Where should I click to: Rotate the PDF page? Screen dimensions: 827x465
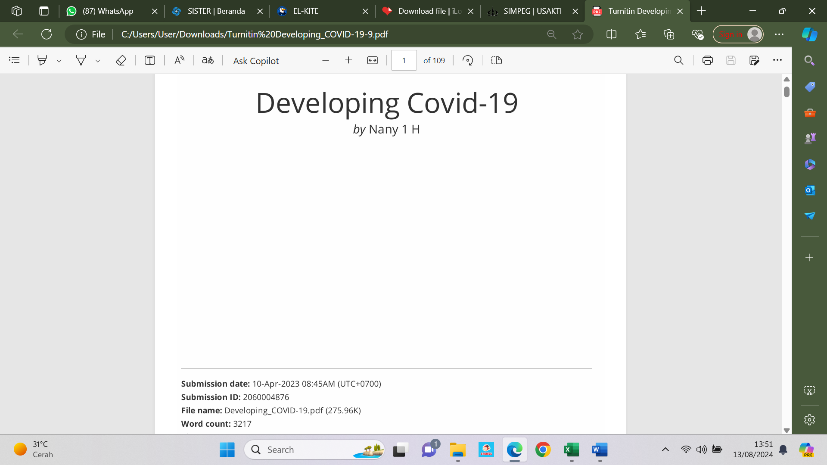coord(468,60)
